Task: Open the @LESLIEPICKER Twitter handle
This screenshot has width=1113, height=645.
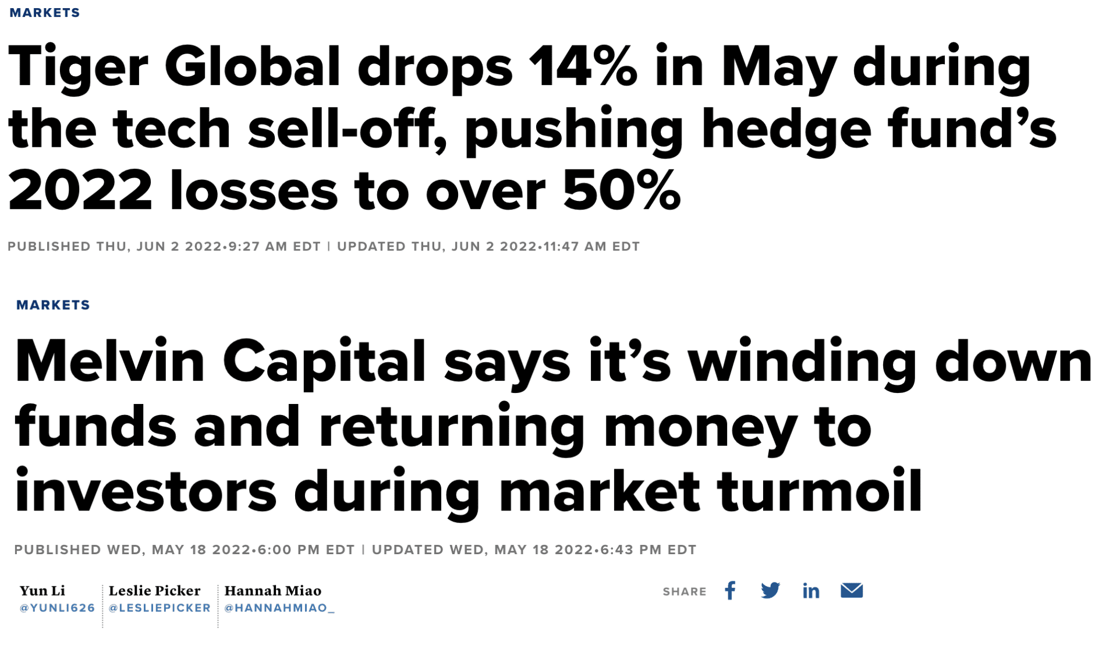Action: (x=159, y=608)
